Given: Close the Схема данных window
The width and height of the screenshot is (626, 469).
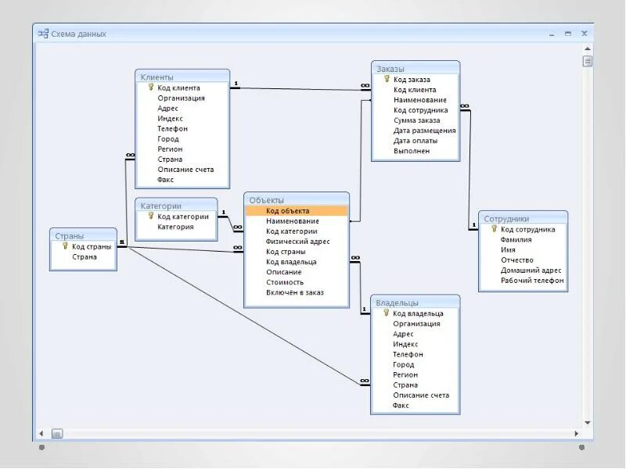Looking at the screenshot, I should pos(584,34).
